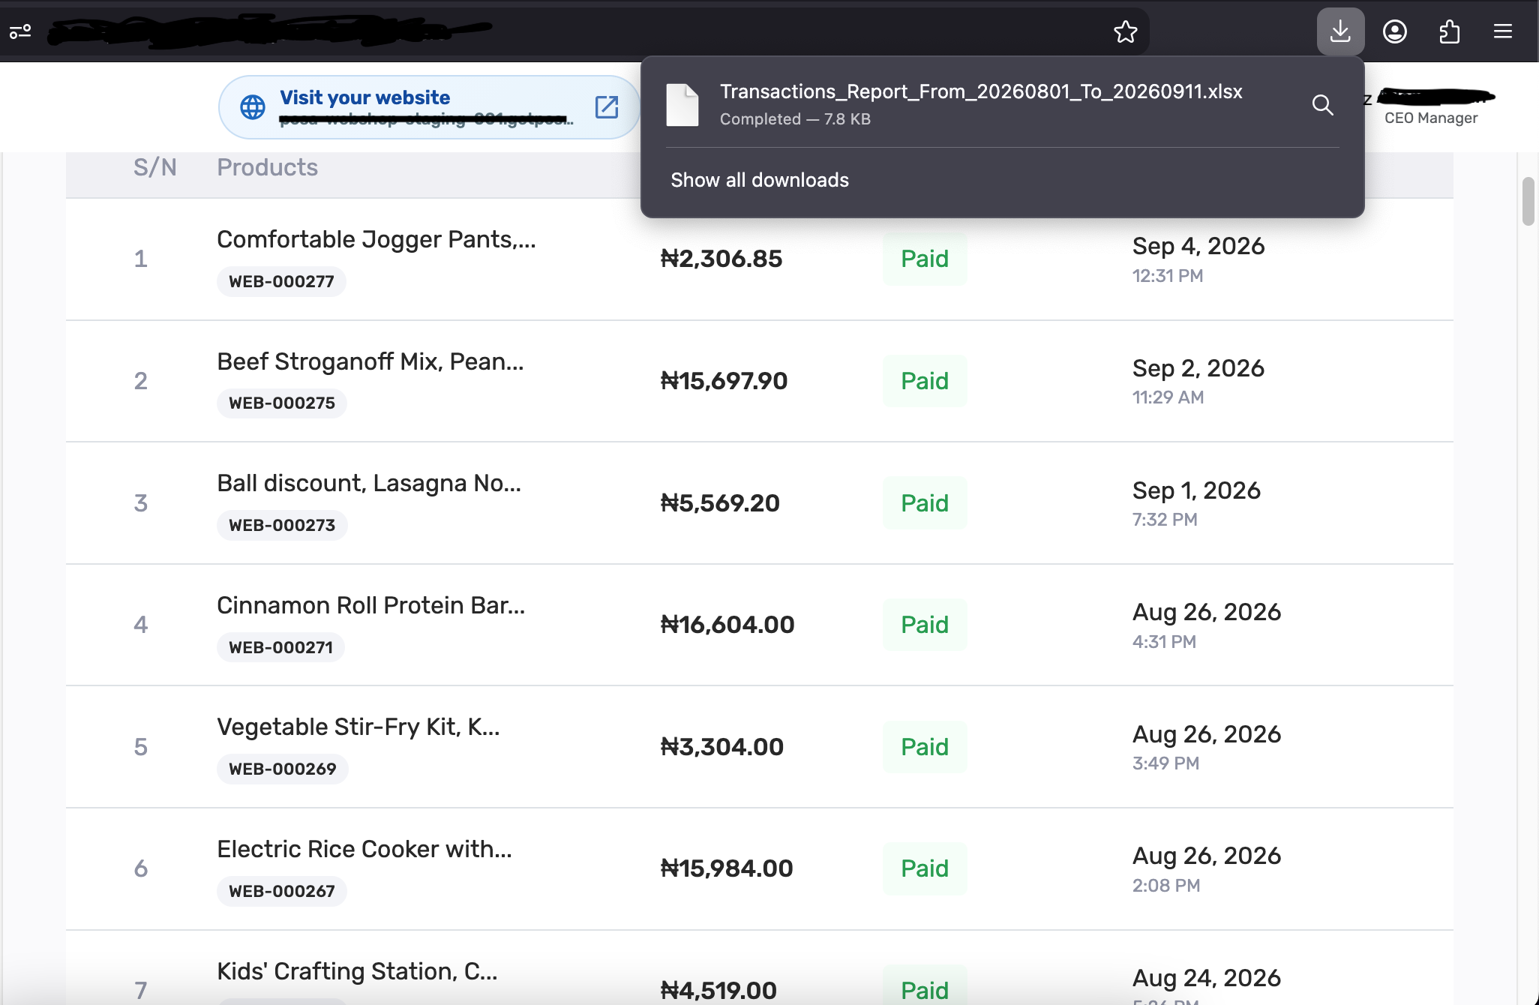Viewport: 1539px width, 1005px height.
Task: Click the Visit your website link
Action: pyautogui.click(x=365, y=97)
